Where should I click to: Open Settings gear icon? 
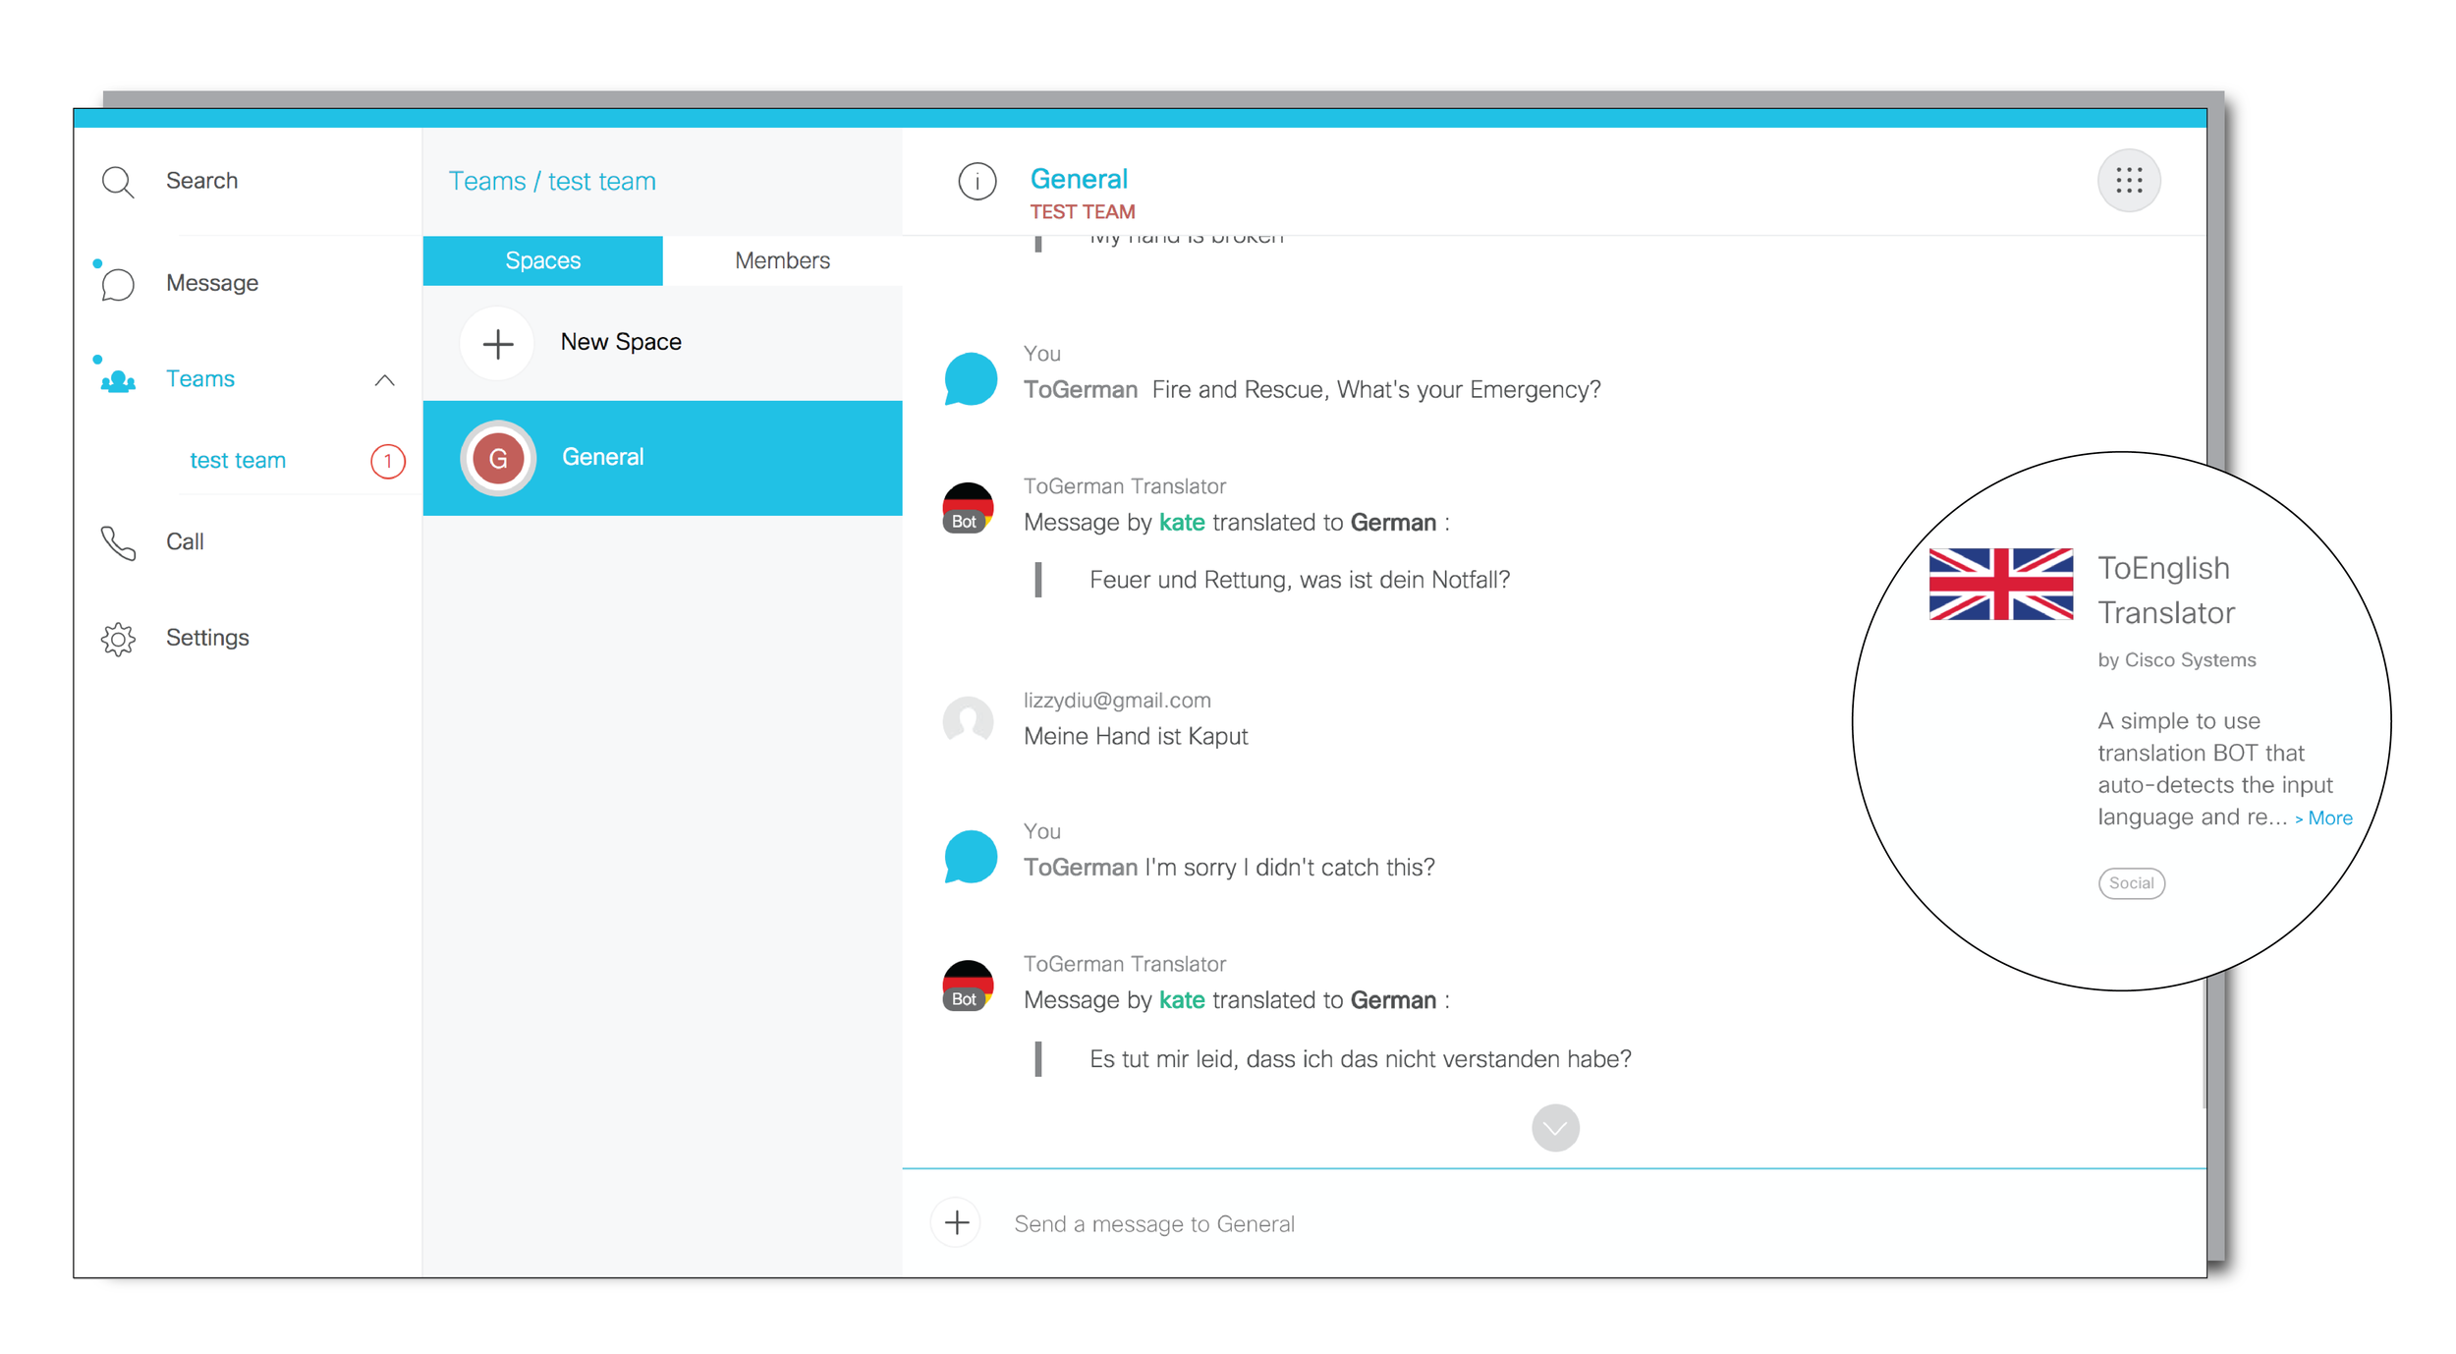click(118, 639)
